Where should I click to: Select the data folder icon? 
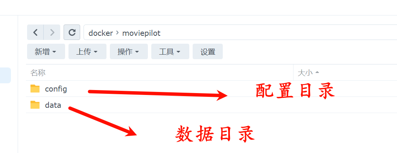point(35,105)
